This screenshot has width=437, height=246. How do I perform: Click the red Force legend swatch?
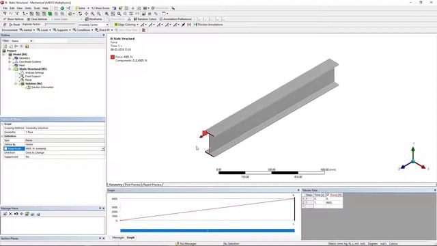tap(112, 57)
